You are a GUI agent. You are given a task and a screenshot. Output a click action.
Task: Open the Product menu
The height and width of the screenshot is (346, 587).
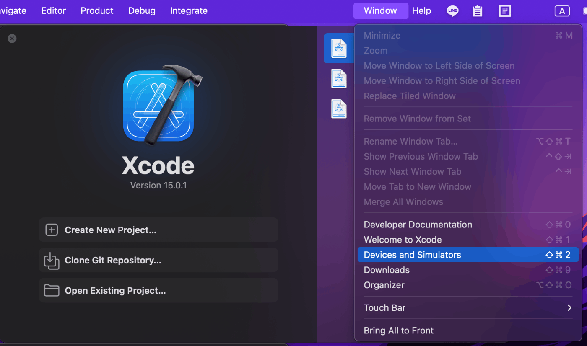click(x=97, y=11)
